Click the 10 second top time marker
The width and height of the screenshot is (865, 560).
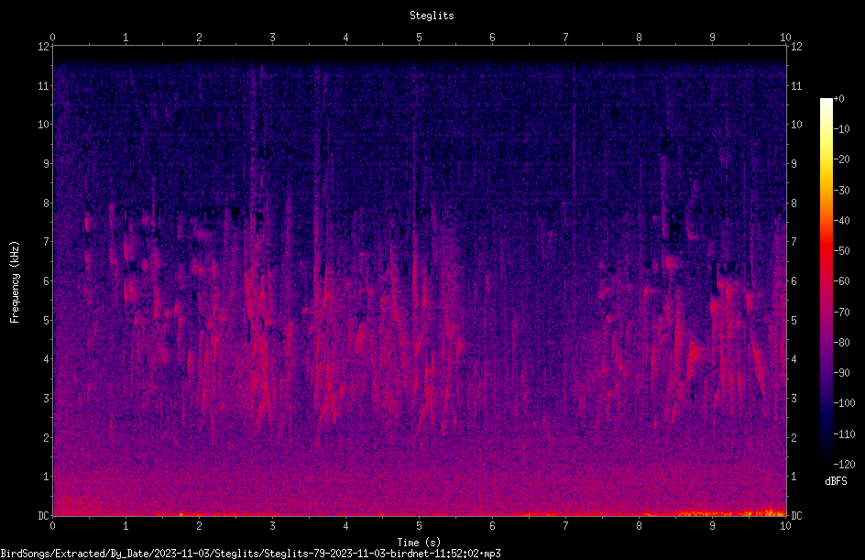pos(785,38)
